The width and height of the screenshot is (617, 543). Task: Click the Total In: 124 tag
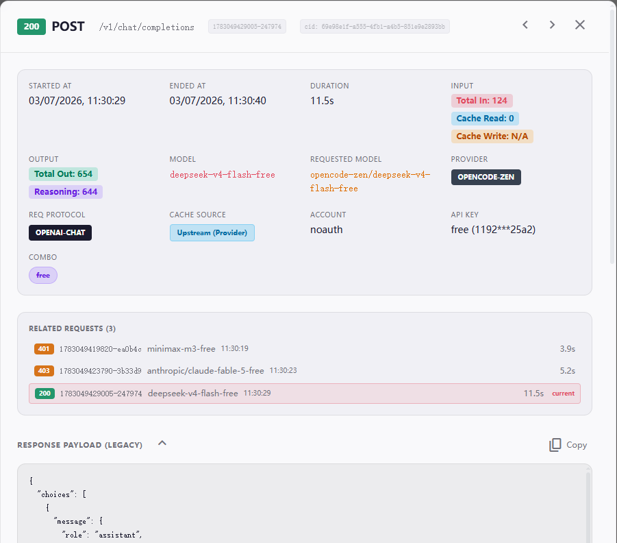[481, 101]
